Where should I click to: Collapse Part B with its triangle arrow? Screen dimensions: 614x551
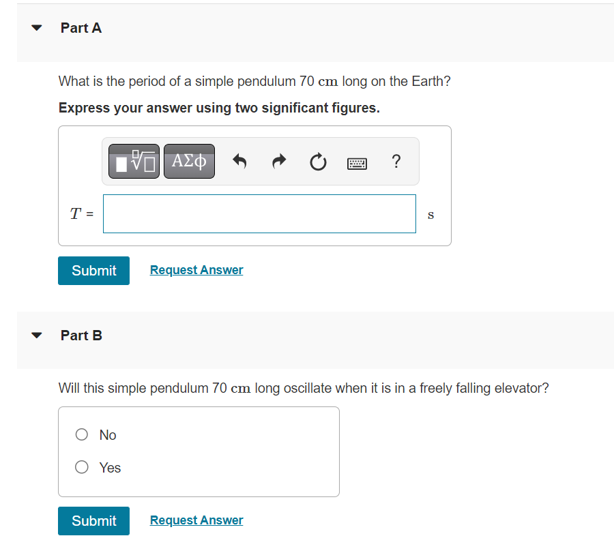coord(37,336)
